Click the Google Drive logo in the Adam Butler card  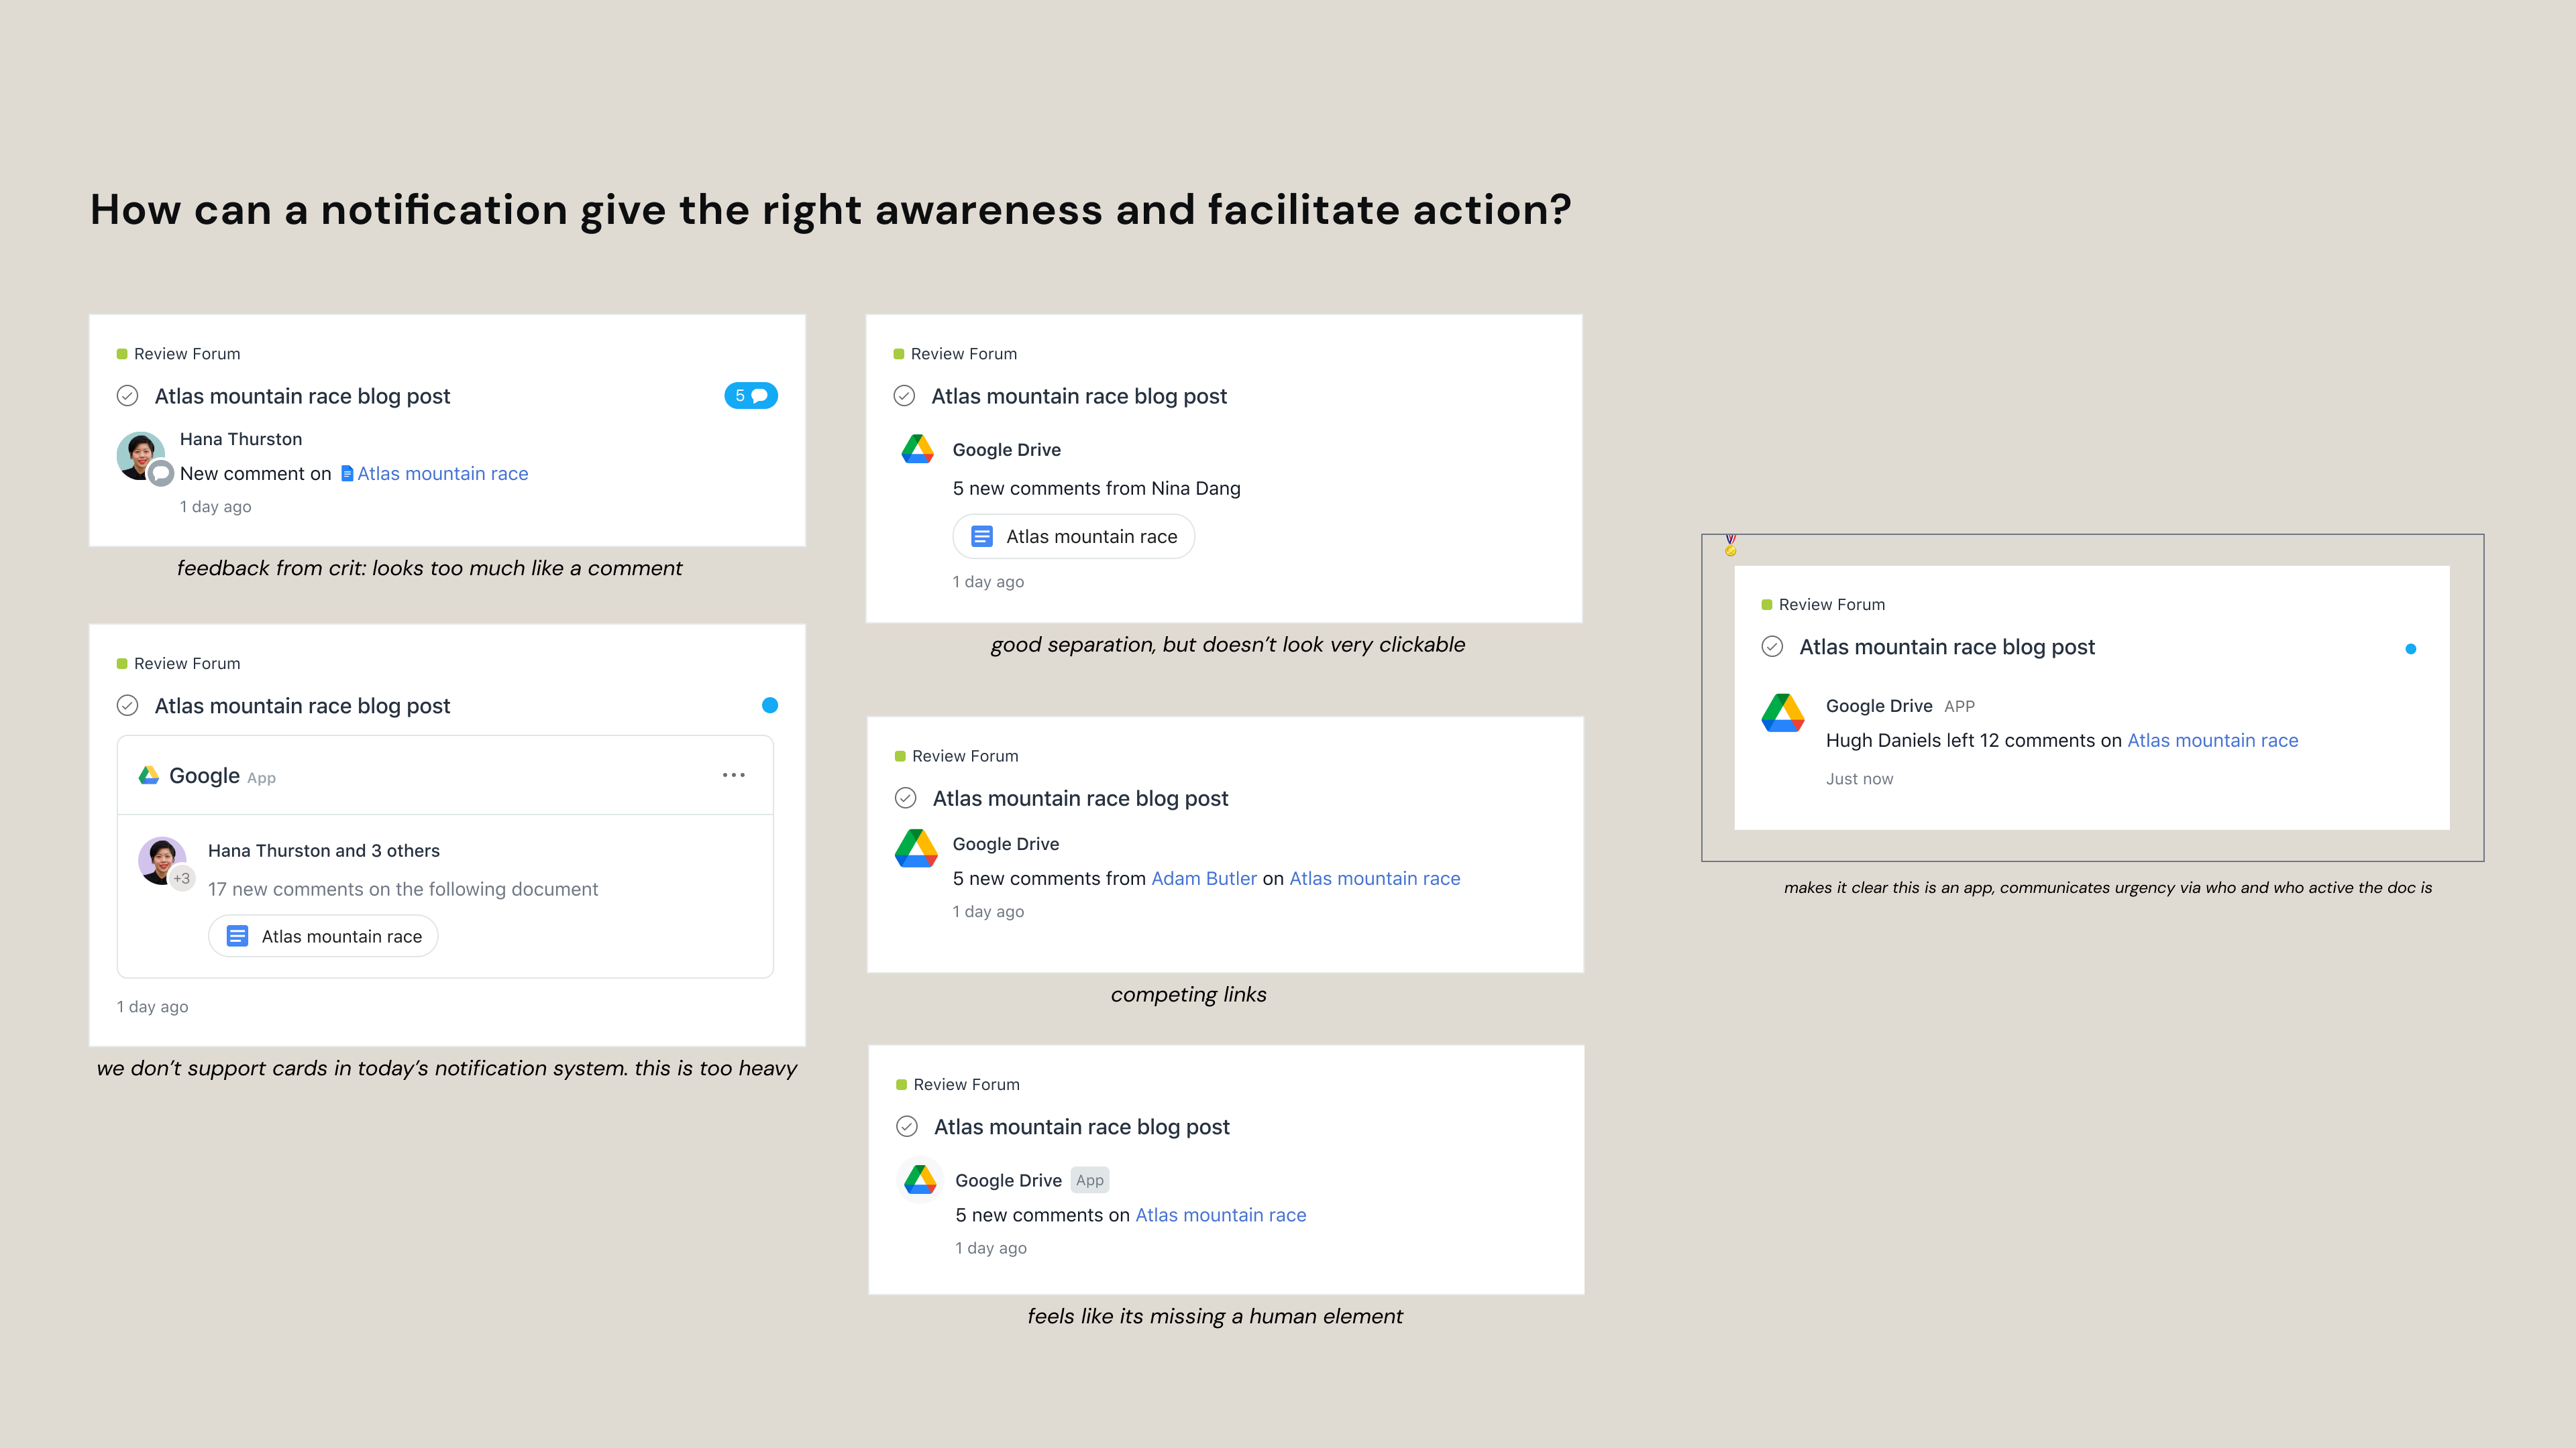pos(916,849)
